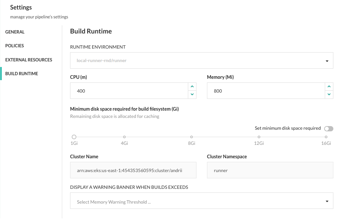Decrease CPU value with down arrow
Viewport: 361px width, 221px height.
[x=192, y=95]
